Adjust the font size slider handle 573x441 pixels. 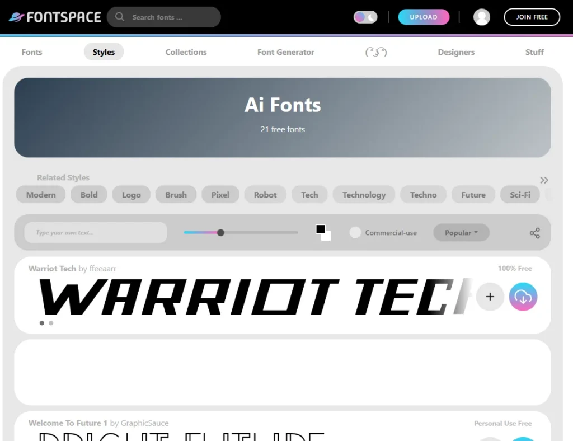(220, 232)
